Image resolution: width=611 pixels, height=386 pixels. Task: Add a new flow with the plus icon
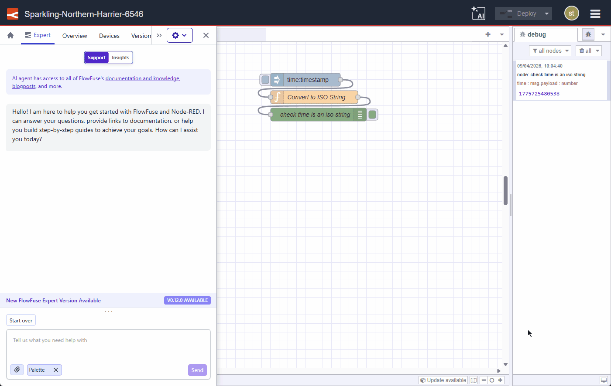487,34
